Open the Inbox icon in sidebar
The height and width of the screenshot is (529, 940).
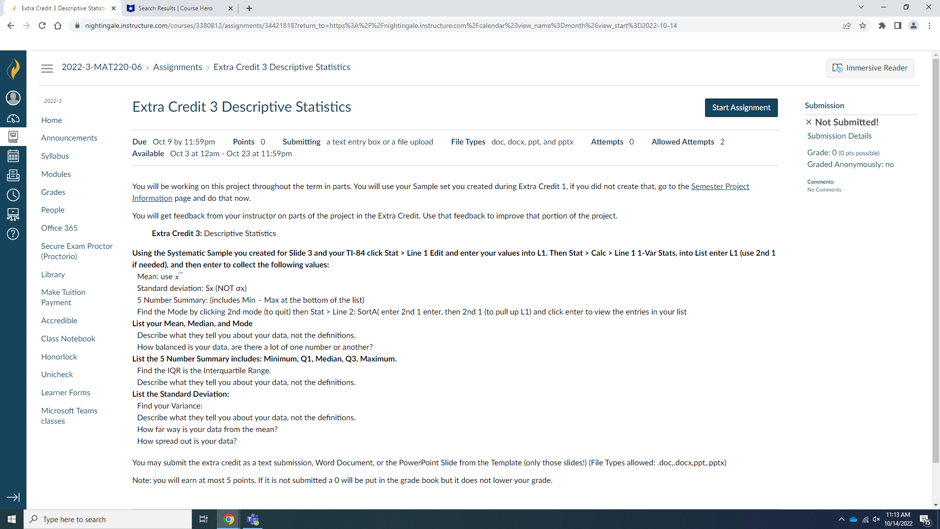click(x=13, y=175)
